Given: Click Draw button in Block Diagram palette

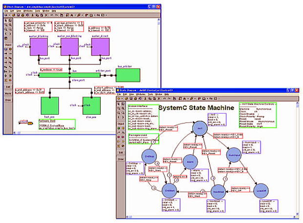Looking at the screenshot, I should tap(8, 100).
